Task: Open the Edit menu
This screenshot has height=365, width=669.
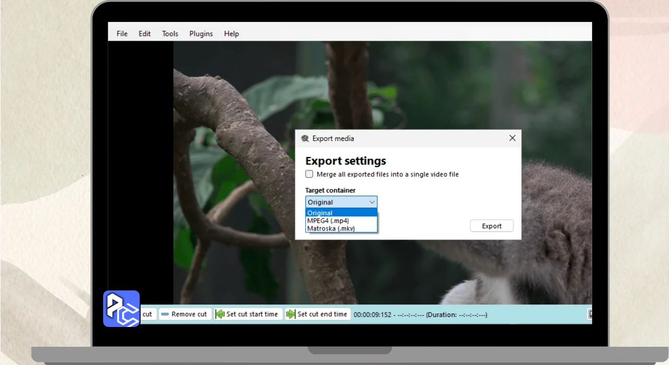Action: (x=145, y=34)
